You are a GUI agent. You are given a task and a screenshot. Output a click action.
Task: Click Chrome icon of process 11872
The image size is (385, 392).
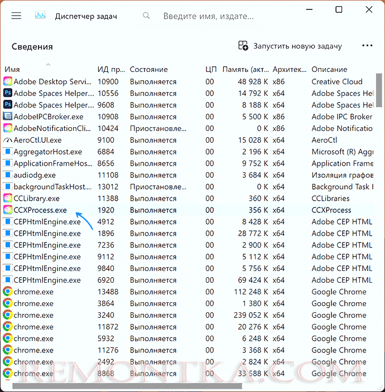[8, 327]
